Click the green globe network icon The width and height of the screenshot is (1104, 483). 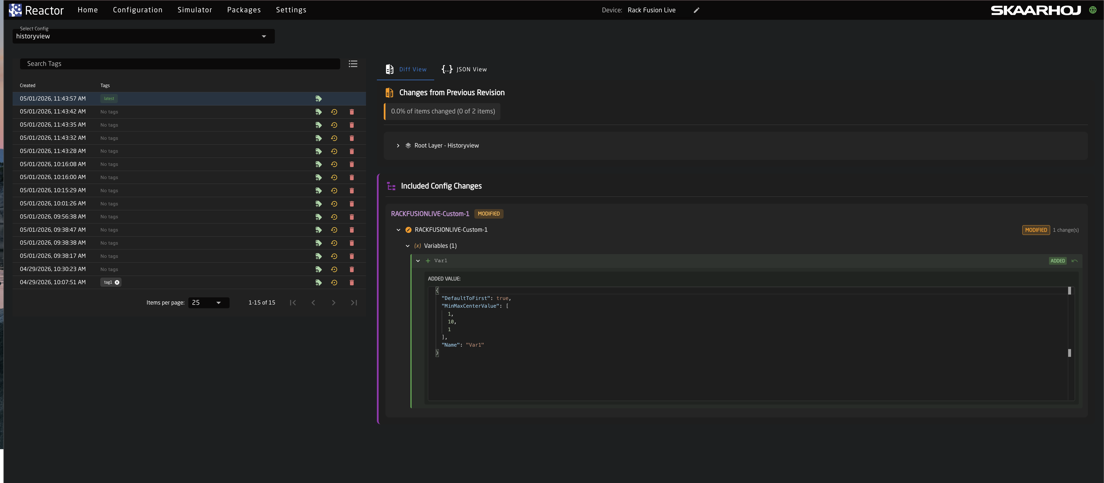1093,10
